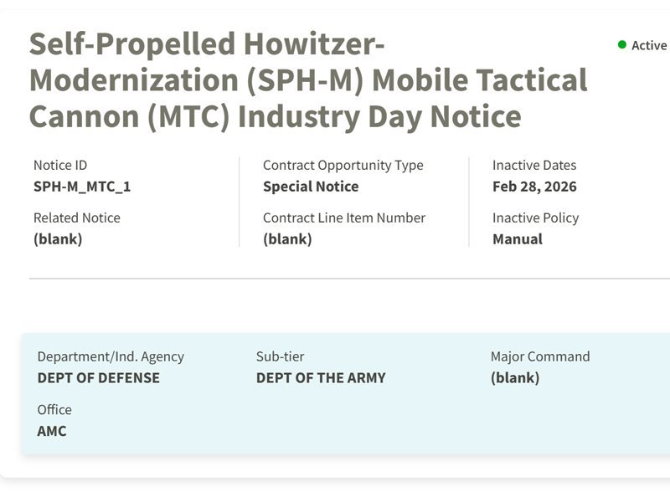The width and height of the screenshot is (670, 502).
Task: Click the Major Command blank value
Action: [x=515, y=378]
